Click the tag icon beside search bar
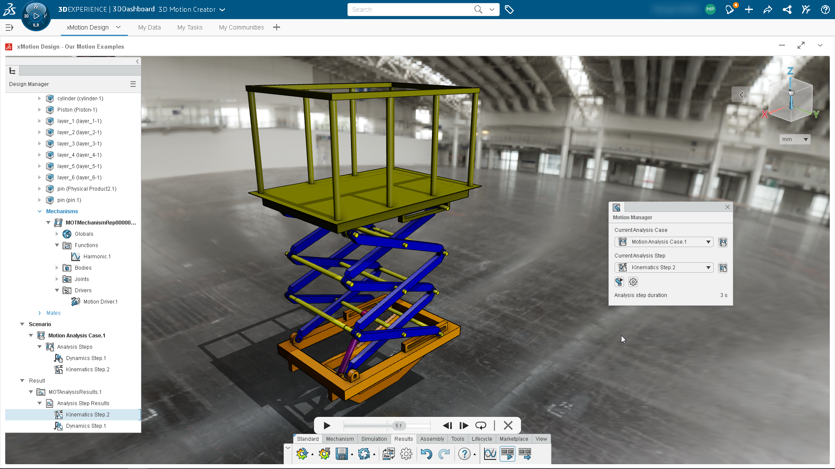This screenshot has width=835, height=469. (x=509, y=10)
